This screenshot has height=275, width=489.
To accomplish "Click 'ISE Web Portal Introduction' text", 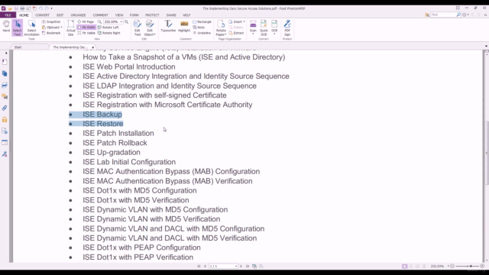I will (129, 66).
